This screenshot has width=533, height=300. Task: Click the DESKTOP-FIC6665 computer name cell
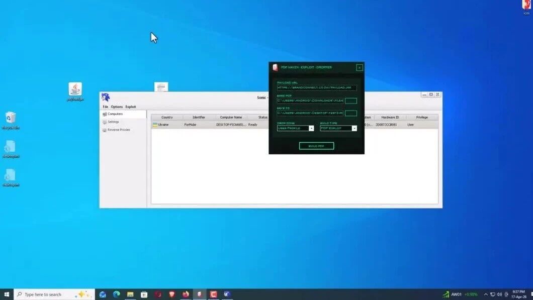[231, 125]
